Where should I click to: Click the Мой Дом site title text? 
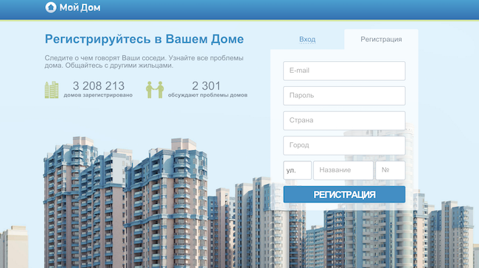point(80,7)
